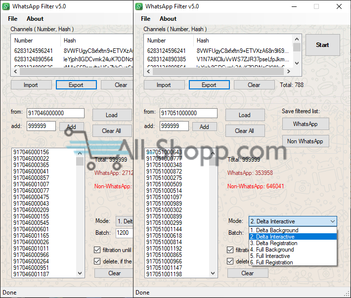Select "1. Delta Background" in the open dropdown
The height and width of the screenshot is (298, 351).
click(274, 230)
